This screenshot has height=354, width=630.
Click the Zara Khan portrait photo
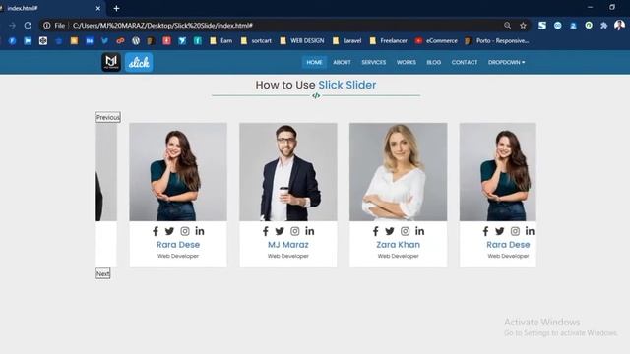click(x=398, y=172)
